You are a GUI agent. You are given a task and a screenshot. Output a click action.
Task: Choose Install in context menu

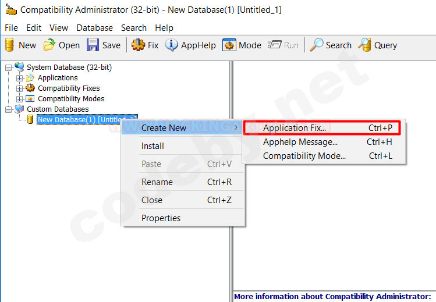[x=182, y=146]
